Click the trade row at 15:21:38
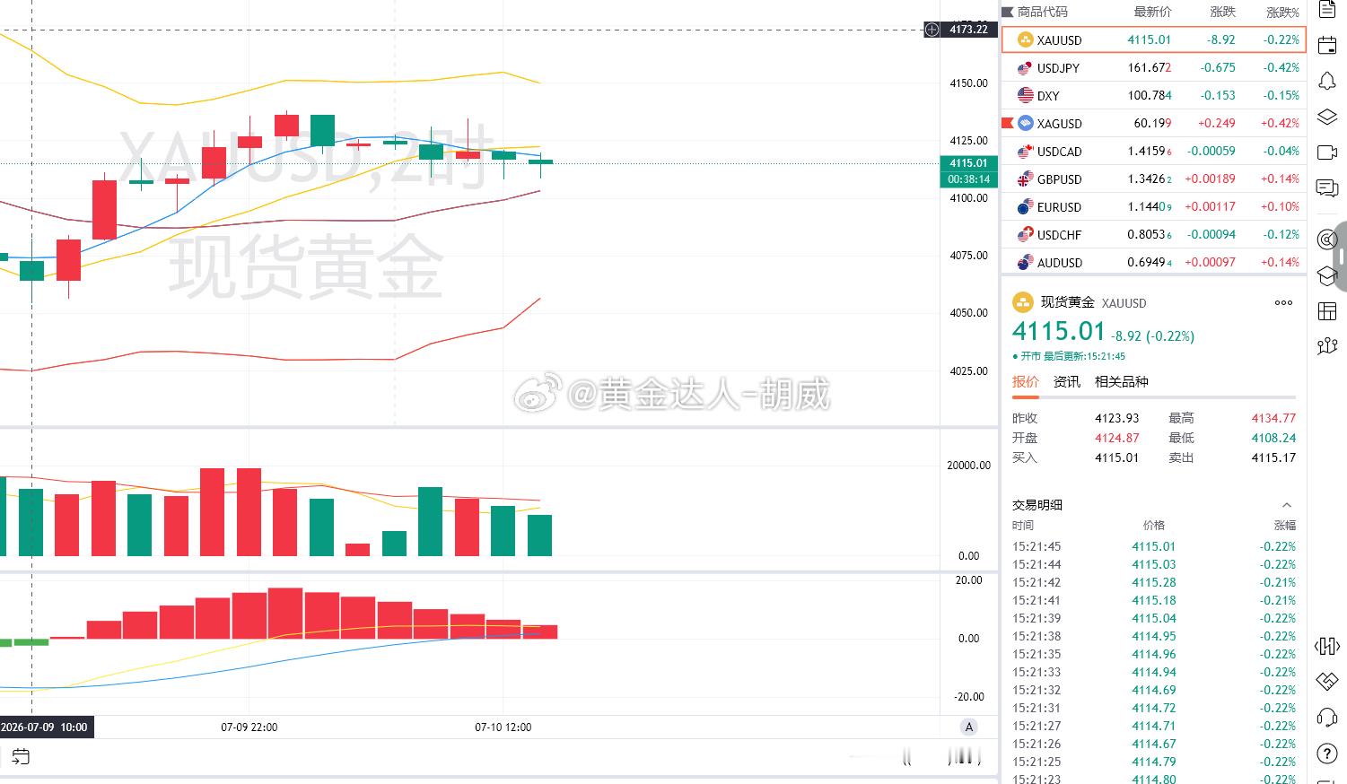This screenshot has height=784, width=1347. [1154, 636]
